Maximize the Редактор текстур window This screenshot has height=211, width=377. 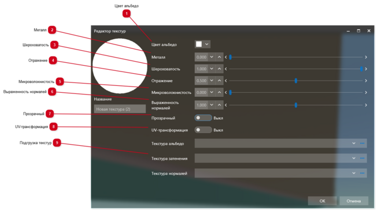(358, 31)
